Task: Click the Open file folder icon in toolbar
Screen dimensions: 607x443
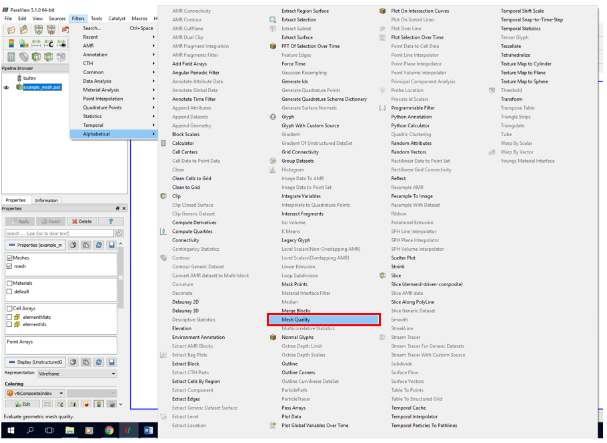Action: (x=11, y=30)
